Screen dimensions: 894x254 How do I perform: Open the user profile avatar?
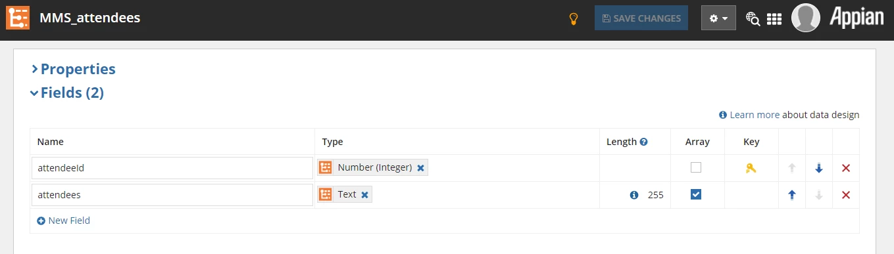click(x=805, y=18)
